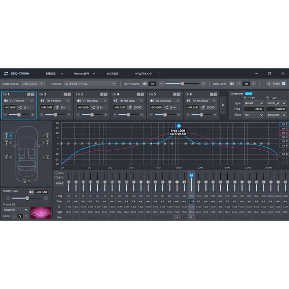Open the Crossover Slope 48db/Oct dropdown
The width and height of the screenshot is (289, 289).
tap(276, 115)
